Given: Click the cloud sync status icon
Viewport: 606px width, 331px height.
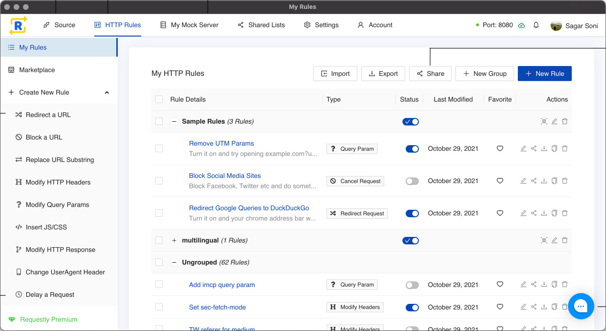Looking at the screenshot, I should point(522,25).
